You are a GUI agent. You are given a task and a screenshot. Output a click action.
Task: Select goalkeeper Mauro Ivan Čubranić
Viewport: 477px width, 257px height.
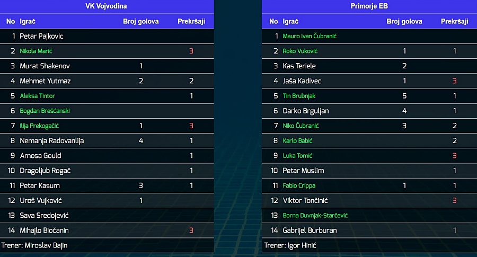pyautogui.click(x=310, y=36)
